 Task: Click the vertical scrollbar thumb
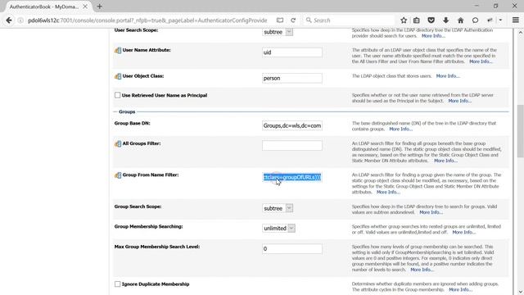(x=521, y=131)
